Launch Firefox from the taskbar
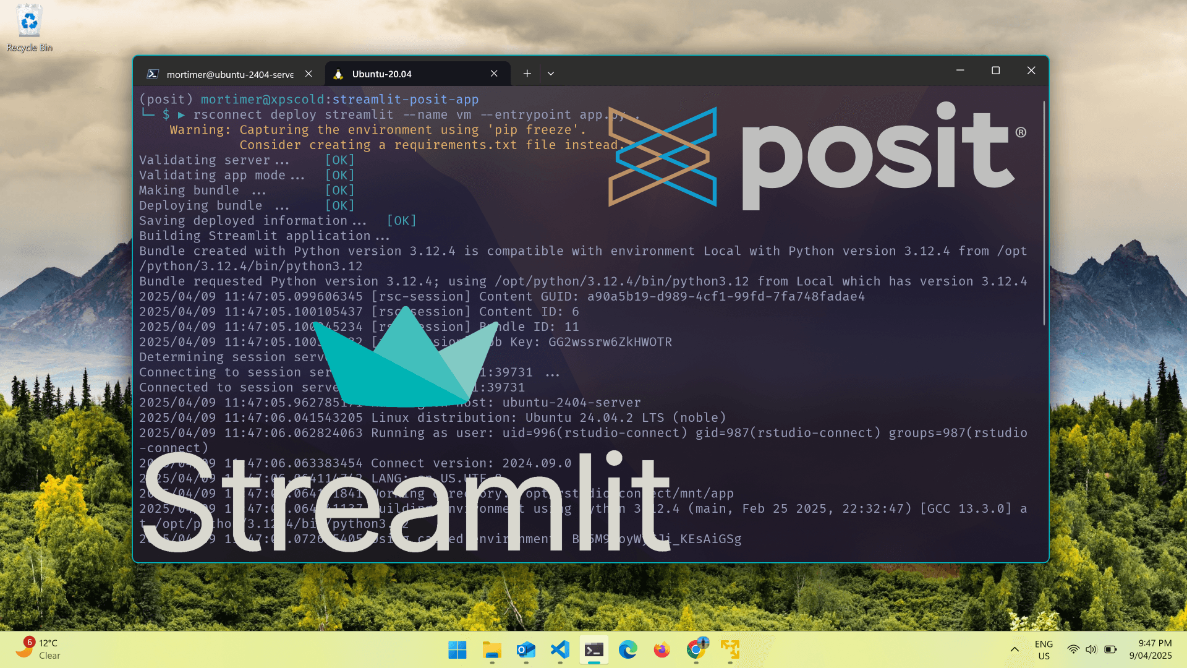This screenshot has width=1187, height=668. click(x=662, y=650)
